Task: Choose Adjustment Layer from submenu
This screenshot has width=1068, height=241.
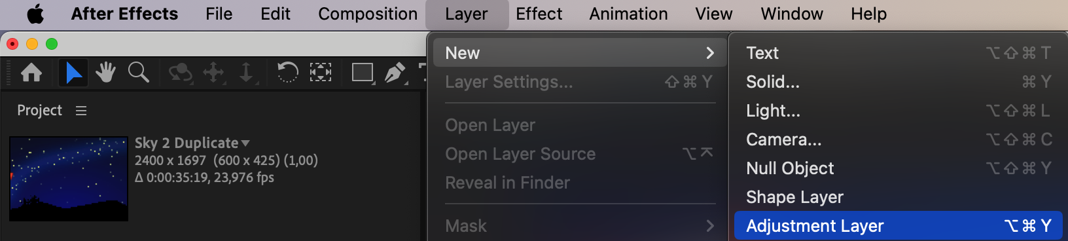Action: [x=898, y=226]
